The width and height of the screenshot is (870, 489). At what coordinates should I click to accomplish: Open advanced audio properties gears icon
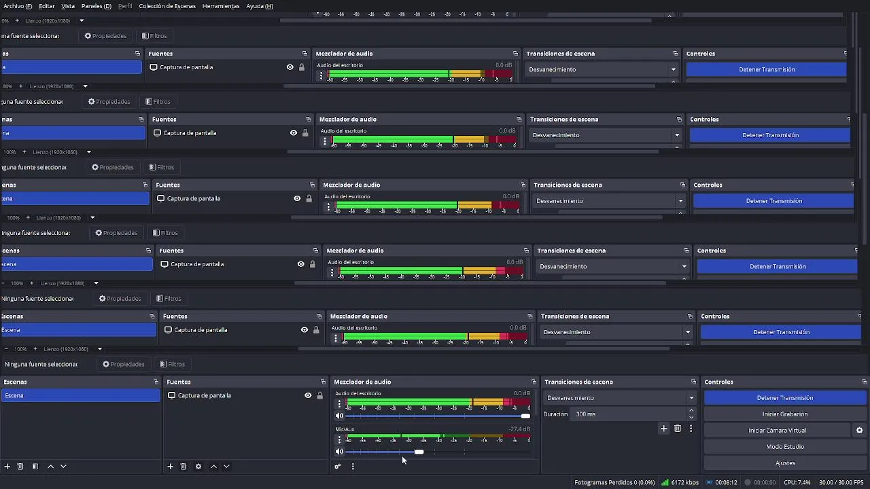pos(337,467)
